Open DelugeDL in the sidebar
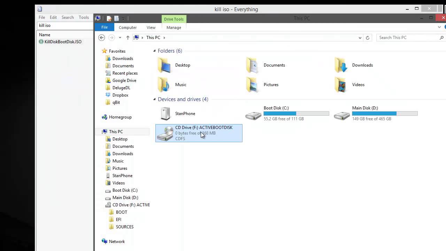Screen dimensions: 446x251 point(121,88)
